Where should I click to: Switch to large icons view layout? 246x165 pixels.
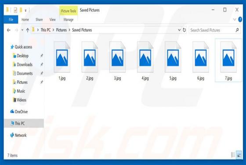239,155
